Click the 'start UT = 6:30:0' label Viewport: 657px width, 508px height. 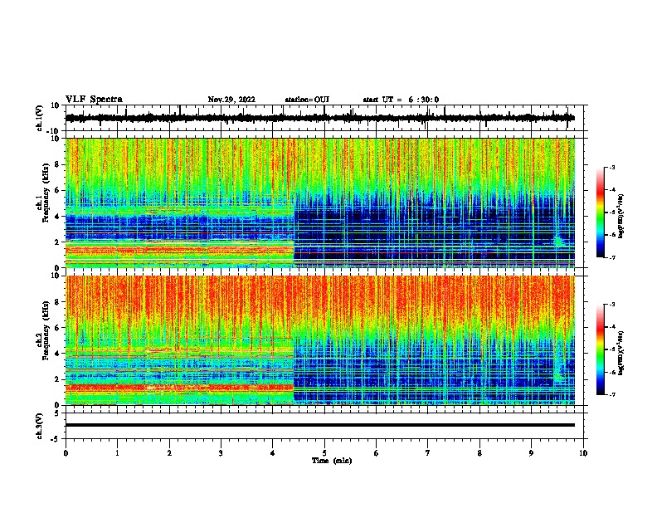coord(401,100)
